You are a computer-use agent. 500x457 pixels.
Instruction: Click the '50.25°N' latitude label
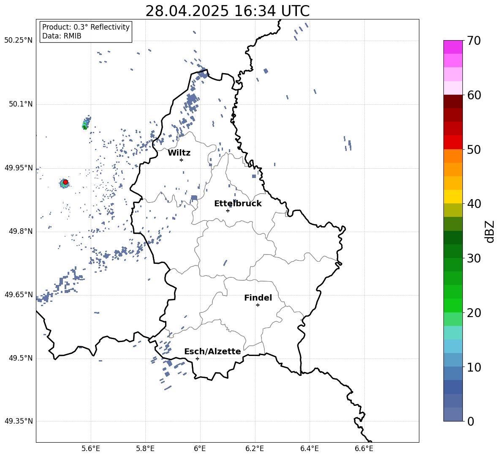(19, 41)
